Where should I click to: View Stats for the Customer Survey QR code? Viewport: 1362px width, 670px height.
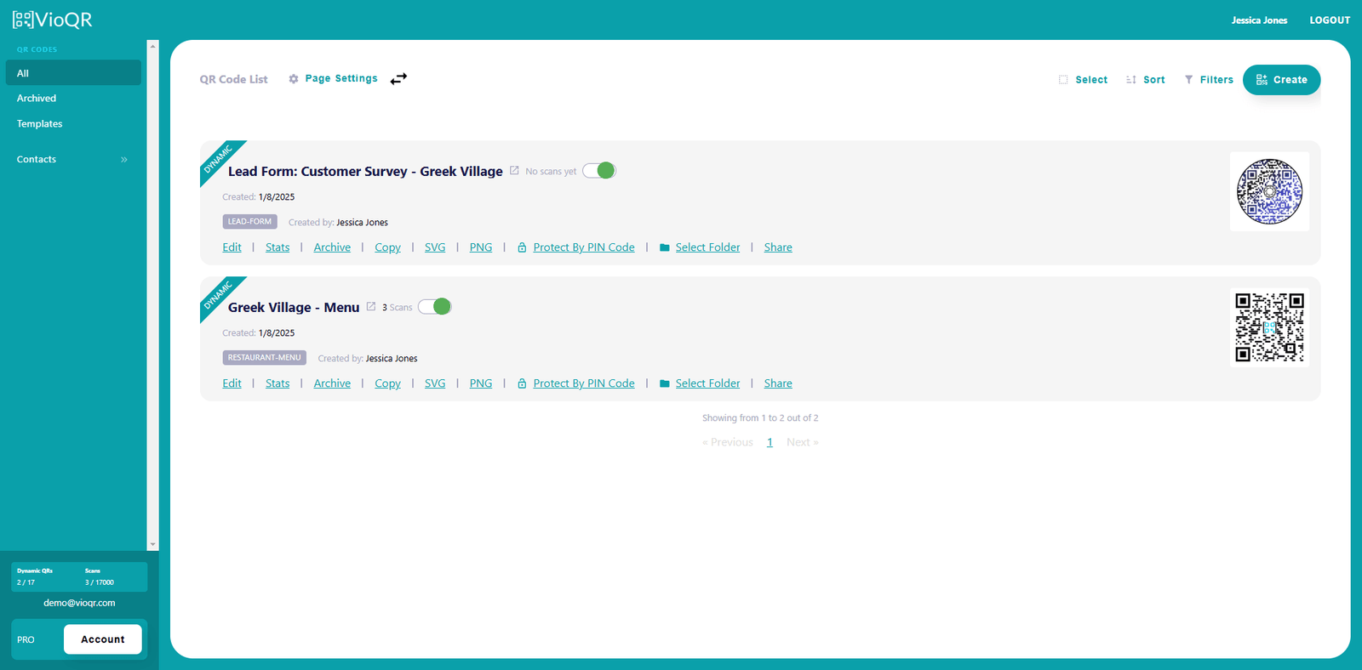pos(278,247)
